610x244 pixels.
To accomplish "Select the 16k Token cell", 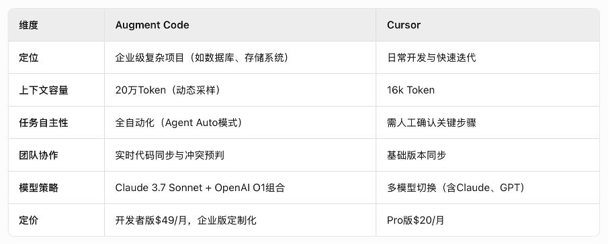I will [x=410, y=90].
